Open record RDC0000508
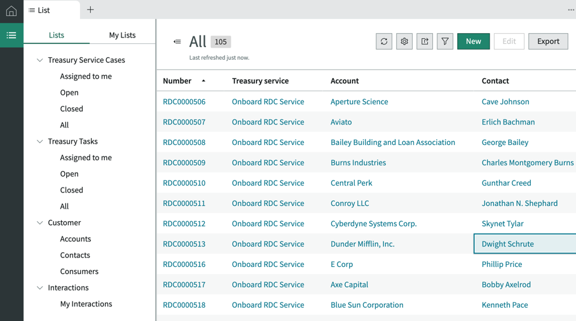576x321 pixels. pos(184,142)
